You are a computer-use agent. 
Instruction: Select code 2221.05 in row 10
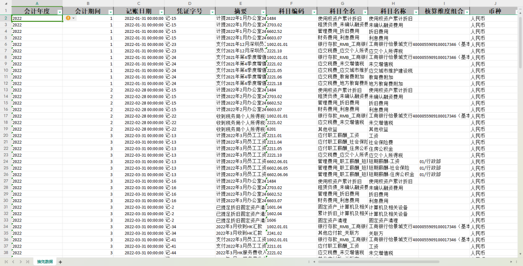(x=292, y=70)
